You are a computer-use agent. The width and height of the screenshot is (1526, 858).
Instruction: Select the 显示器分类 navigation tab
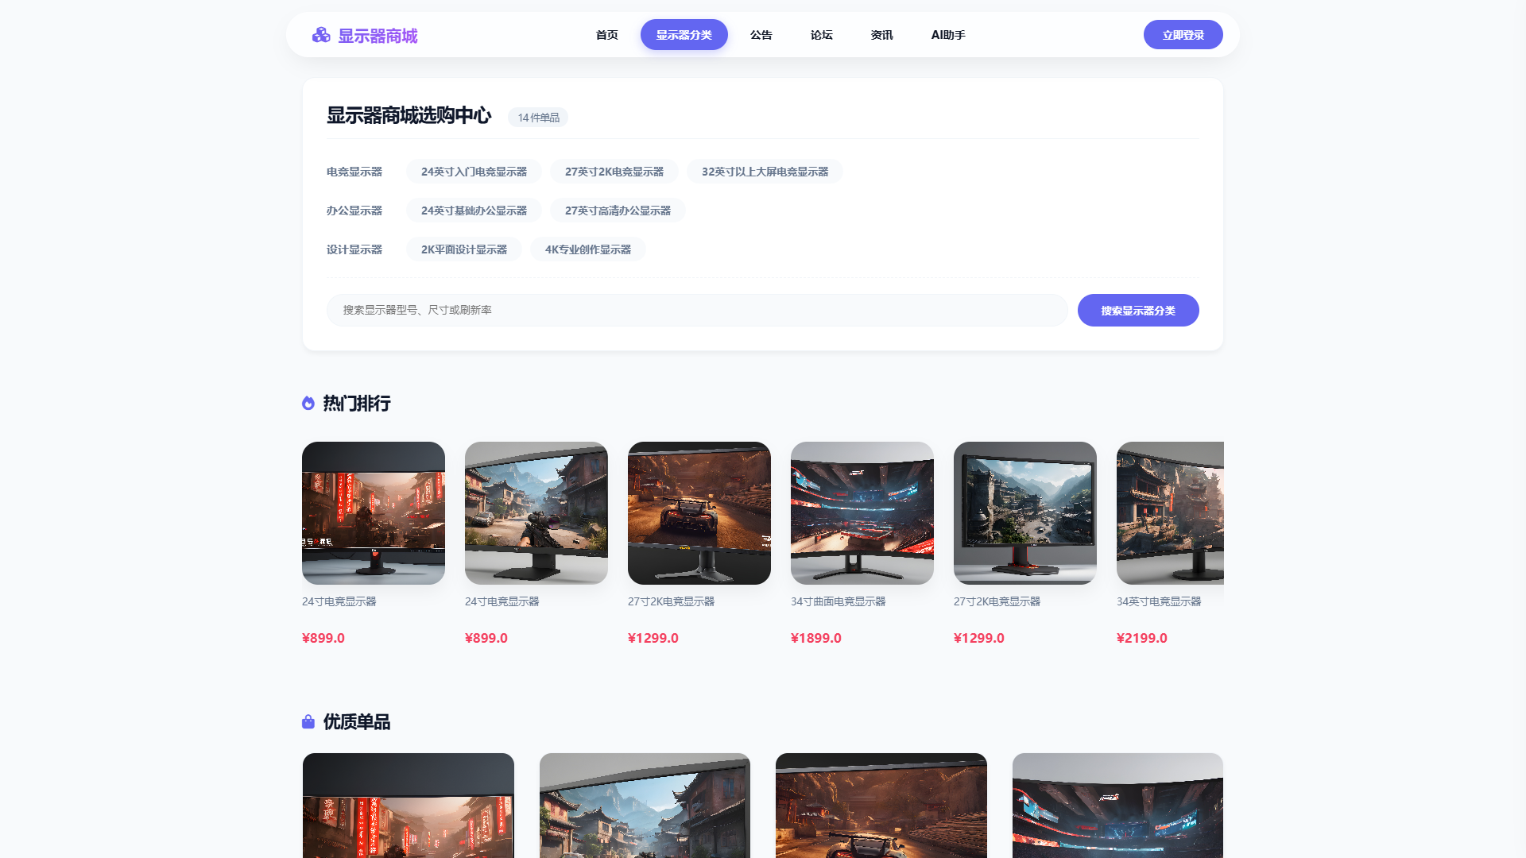coord(684,35)
